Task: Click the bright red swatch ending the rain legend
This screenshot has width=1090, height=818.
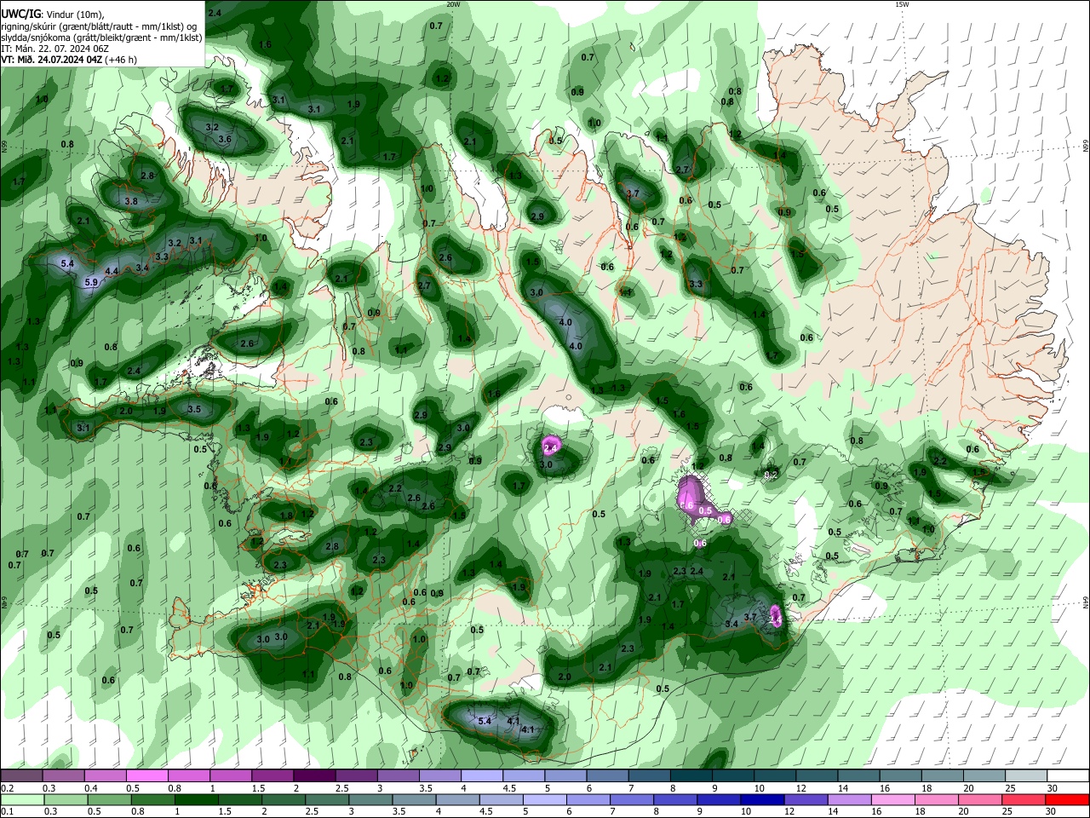Action: tap(1067, 800)
